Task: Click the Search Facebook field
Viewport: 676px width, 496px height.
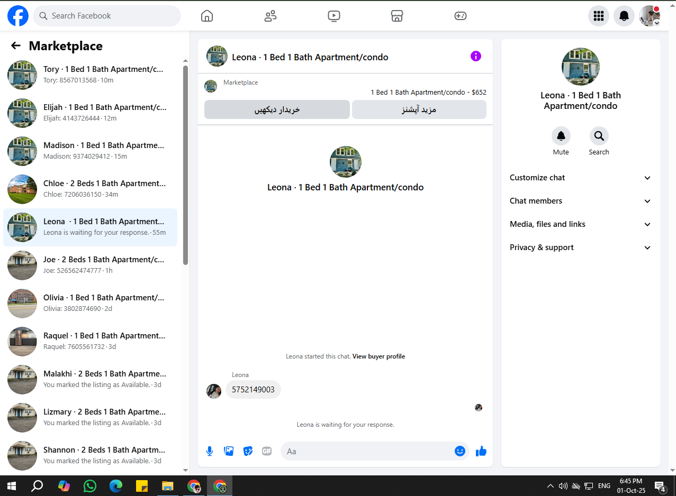Action: click(107, 16)
